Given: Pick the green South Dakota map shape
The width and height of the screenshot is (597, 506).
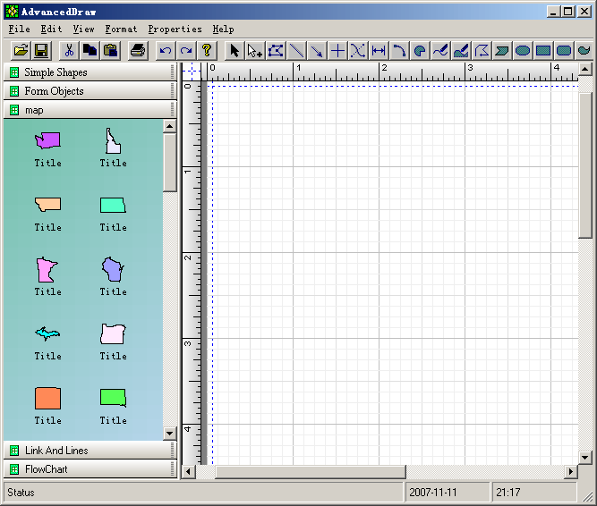Looking at the screenshot, I should click(x=113, y=398).
